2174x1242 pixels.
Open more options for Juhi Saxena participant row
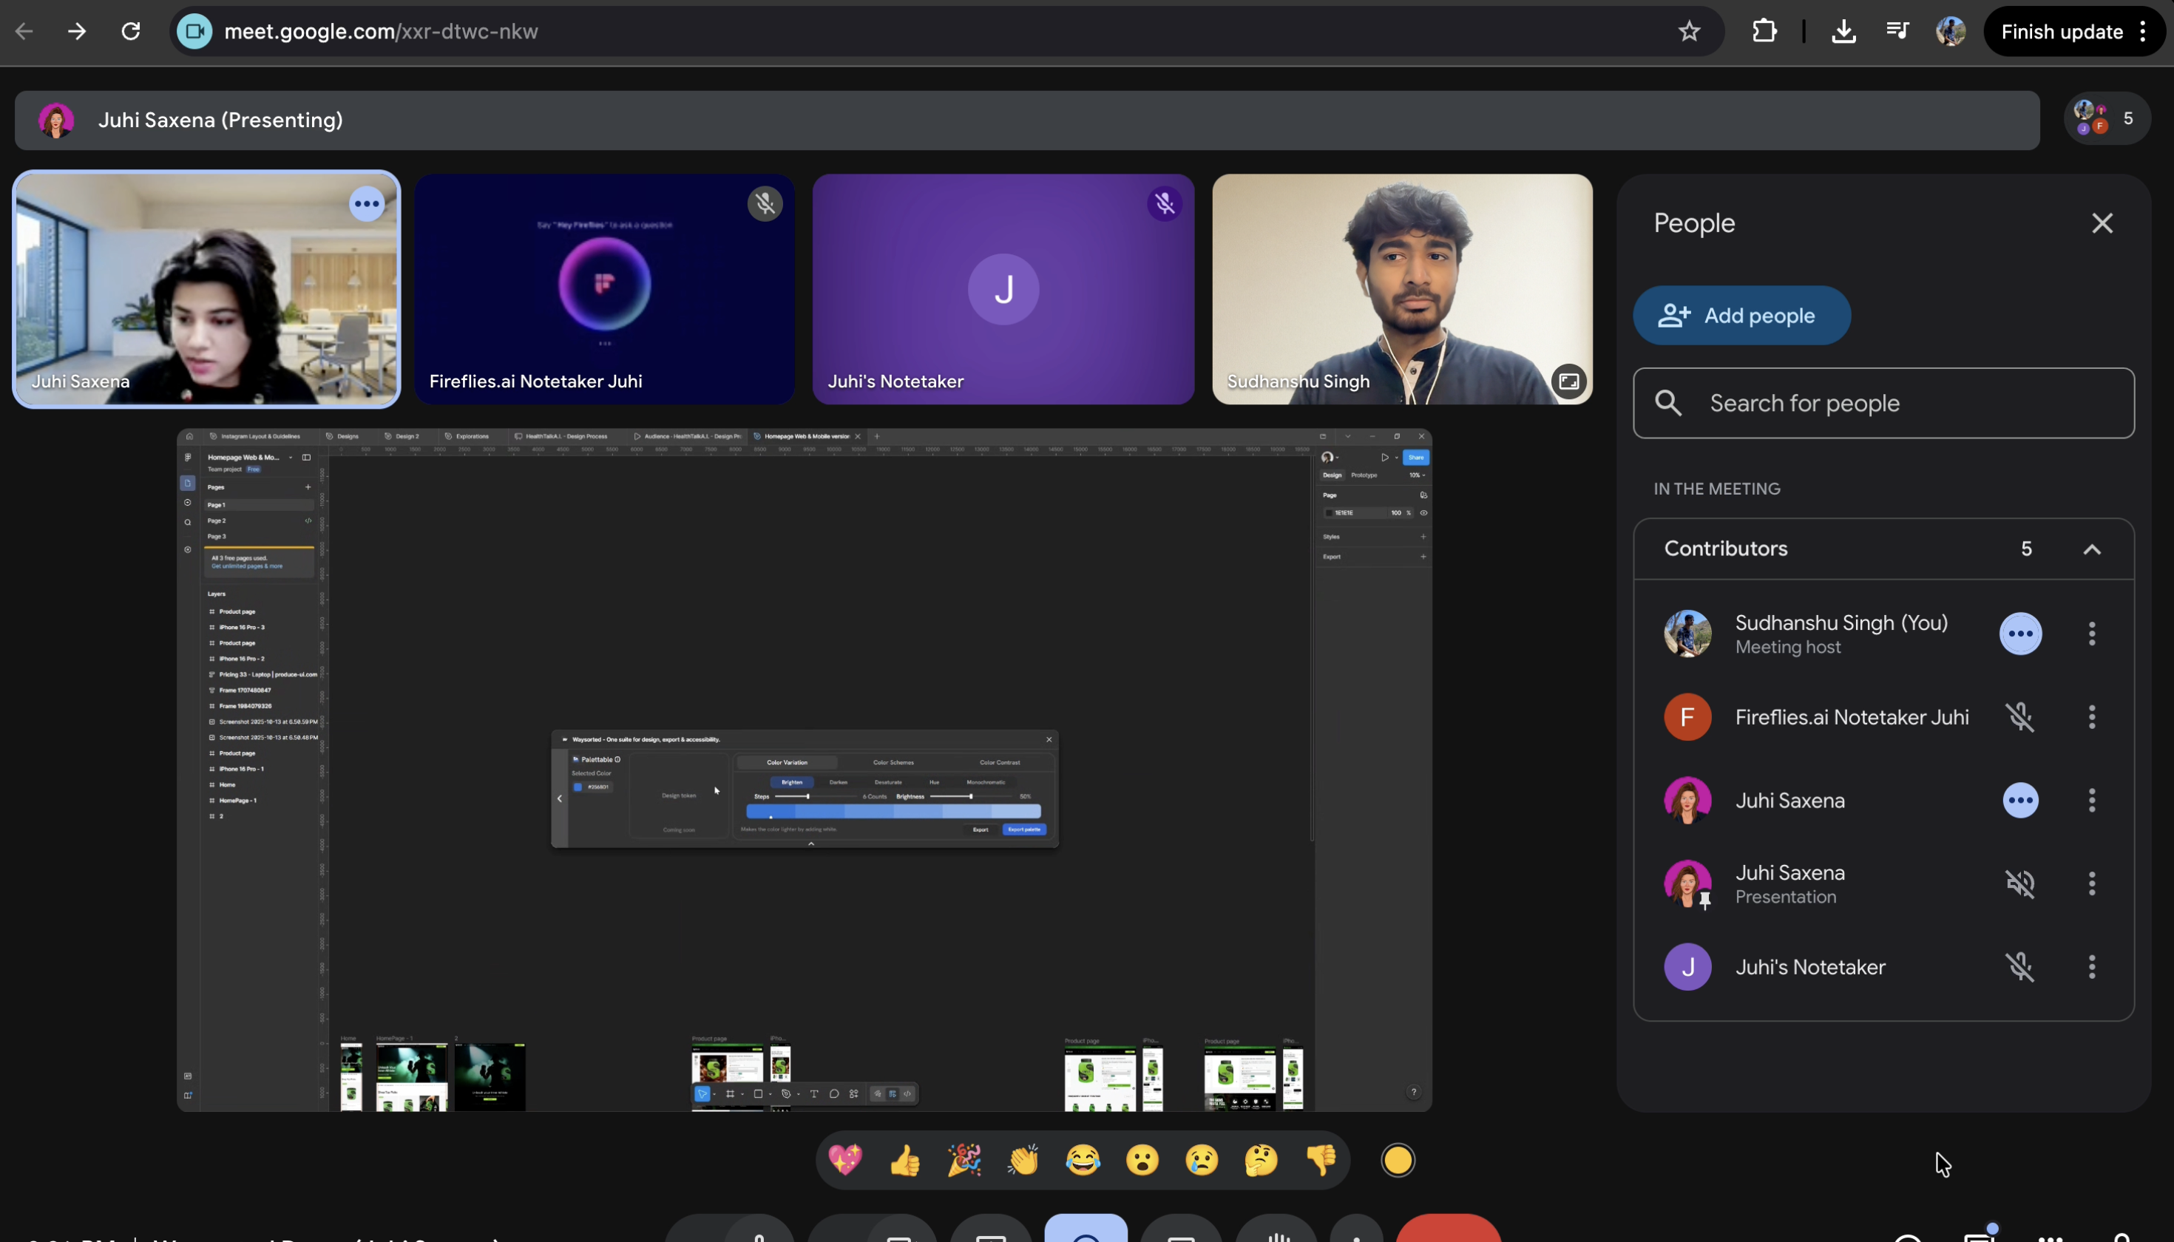2091,800
